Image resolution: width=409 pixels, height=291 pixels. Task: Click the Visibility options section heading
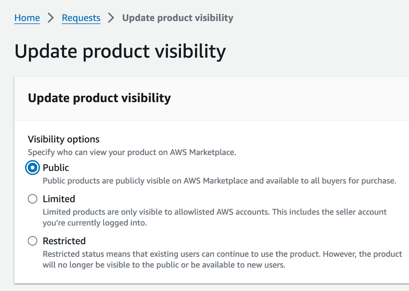coord(63,139)
